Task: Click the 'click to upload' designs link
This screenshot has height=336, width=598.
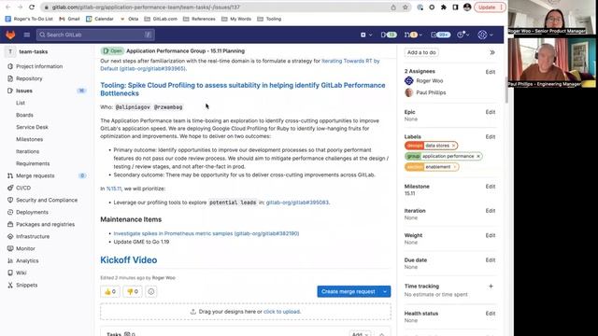Action: click(x=281, y=312)
